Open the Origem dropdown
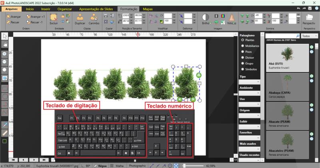Viewport: 320px width, 168px height. 249,115
